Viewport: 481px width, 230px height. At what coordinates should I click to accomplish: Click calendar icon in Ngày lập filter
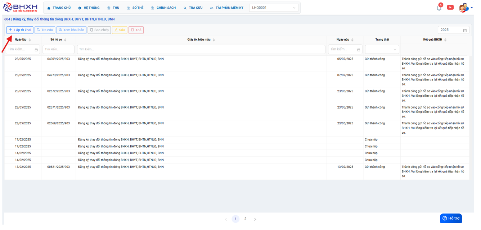point(36,50)
